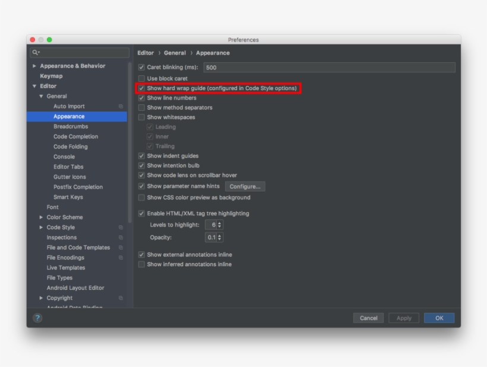Click the help question mark icon

click(x=37, y=318)
